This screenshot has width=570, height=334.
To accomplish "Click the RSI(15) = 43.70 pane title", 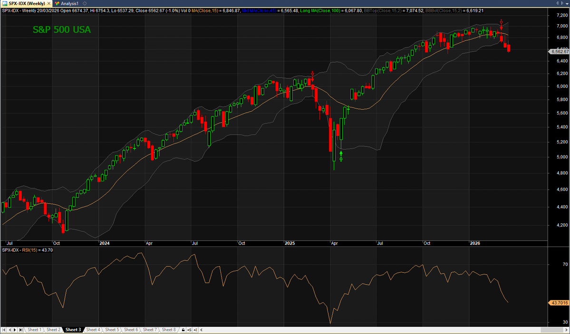I will point(38,250).
